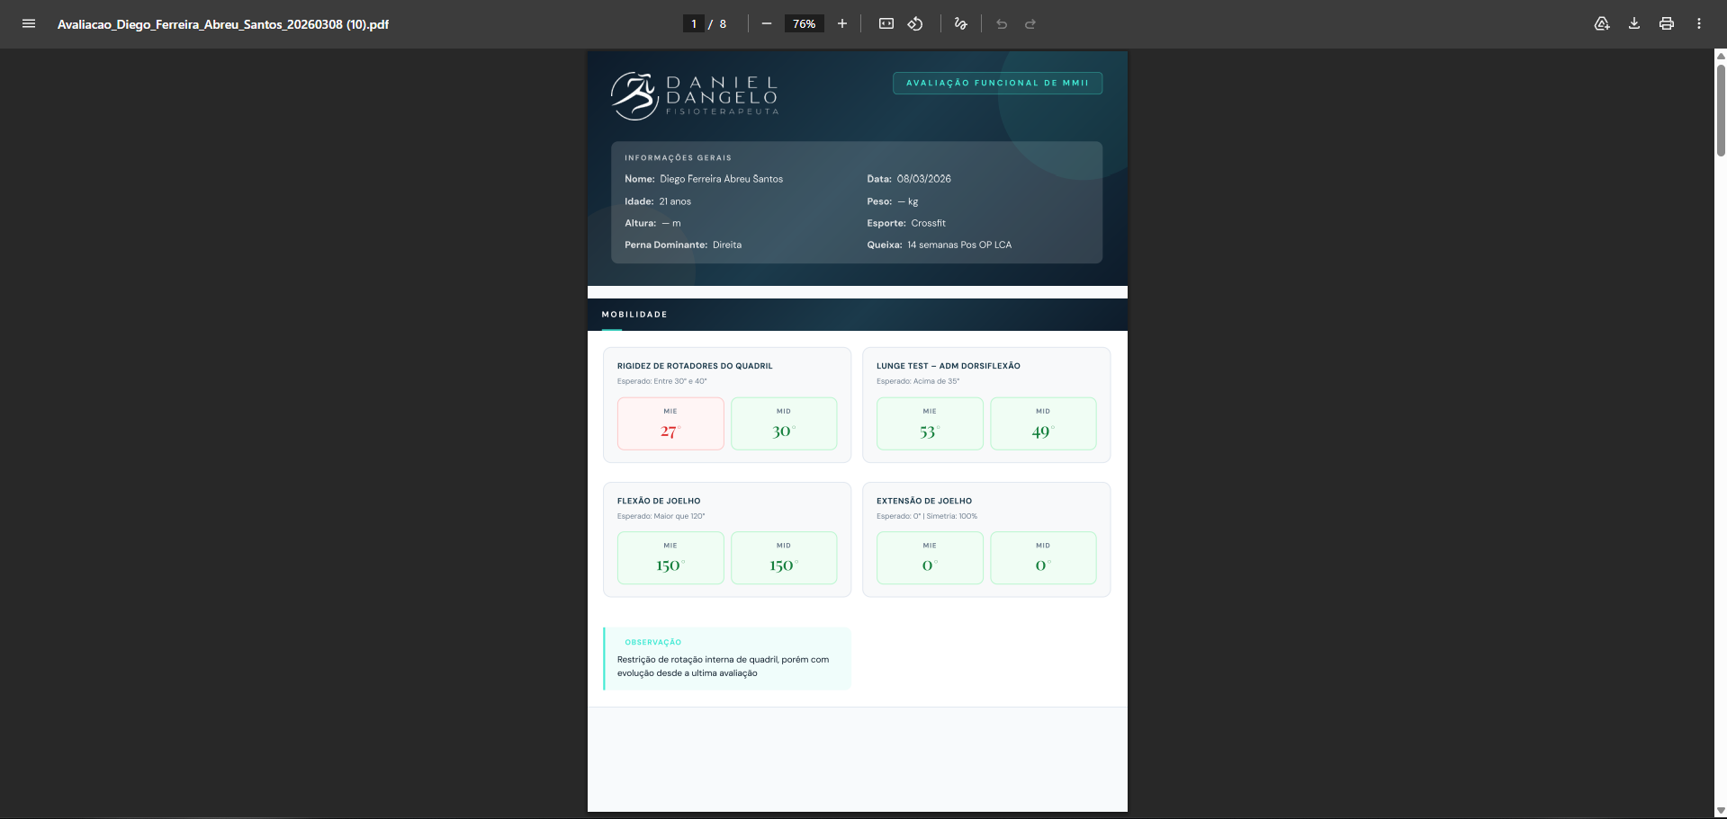Click the Daniel Dangelo Fisioterapeuta logo
This screenshot has width=1727, height=819.
(x=695, y=96)
